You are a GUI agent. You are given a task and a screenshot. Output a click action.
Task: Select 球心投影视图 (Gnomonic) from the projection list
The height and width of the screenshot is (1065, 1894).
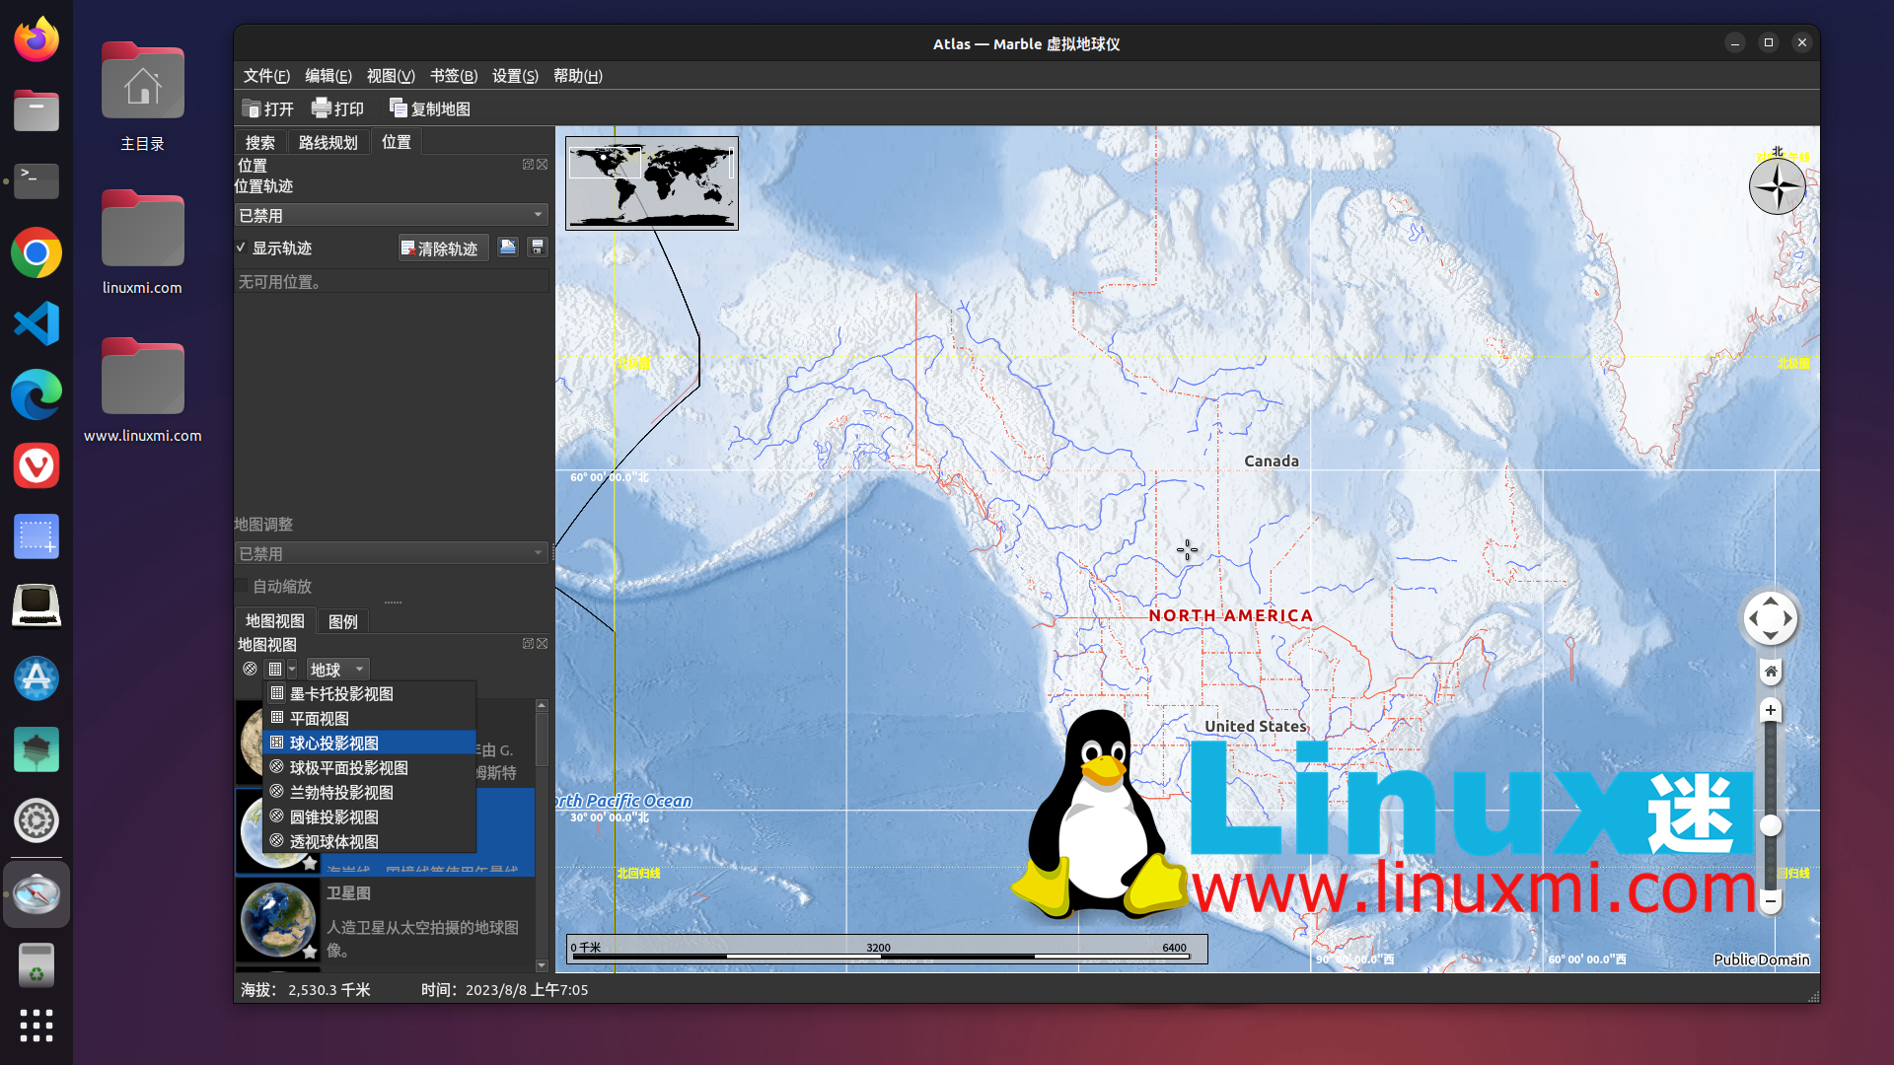[370, 744]
